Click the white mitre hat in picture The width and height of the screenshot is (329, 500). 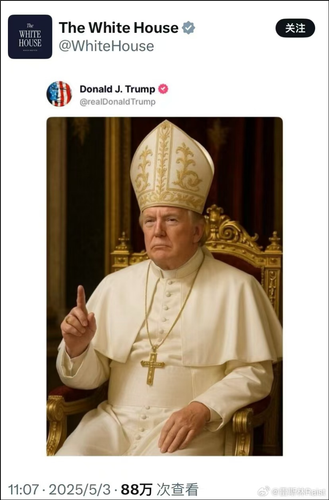(x=172, y=166)
